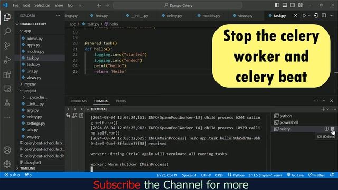Click Ln 25, Col 19 status entry
The height and width of the screenshot is (190, 338).
pos(167,175)
